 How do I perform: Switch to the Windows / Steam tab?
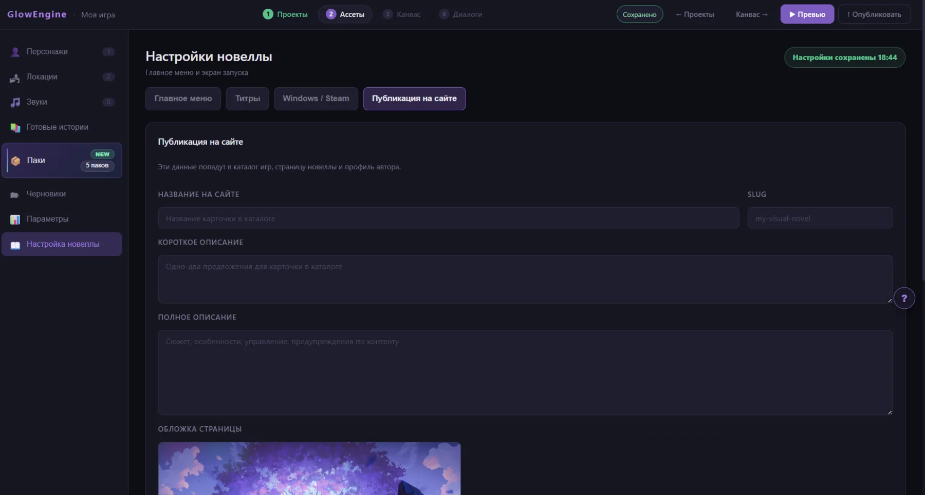pyautogui.click(x=316, y=98)
